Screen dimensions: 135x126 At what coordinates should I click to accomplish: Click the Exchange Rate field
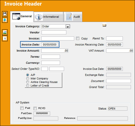[119, 75]
